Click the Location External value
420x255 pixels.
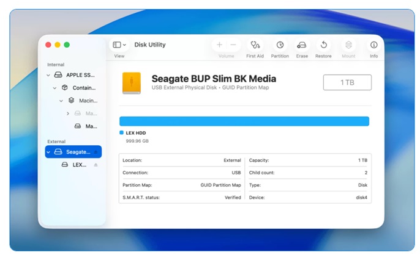click(x=232, y=160)
